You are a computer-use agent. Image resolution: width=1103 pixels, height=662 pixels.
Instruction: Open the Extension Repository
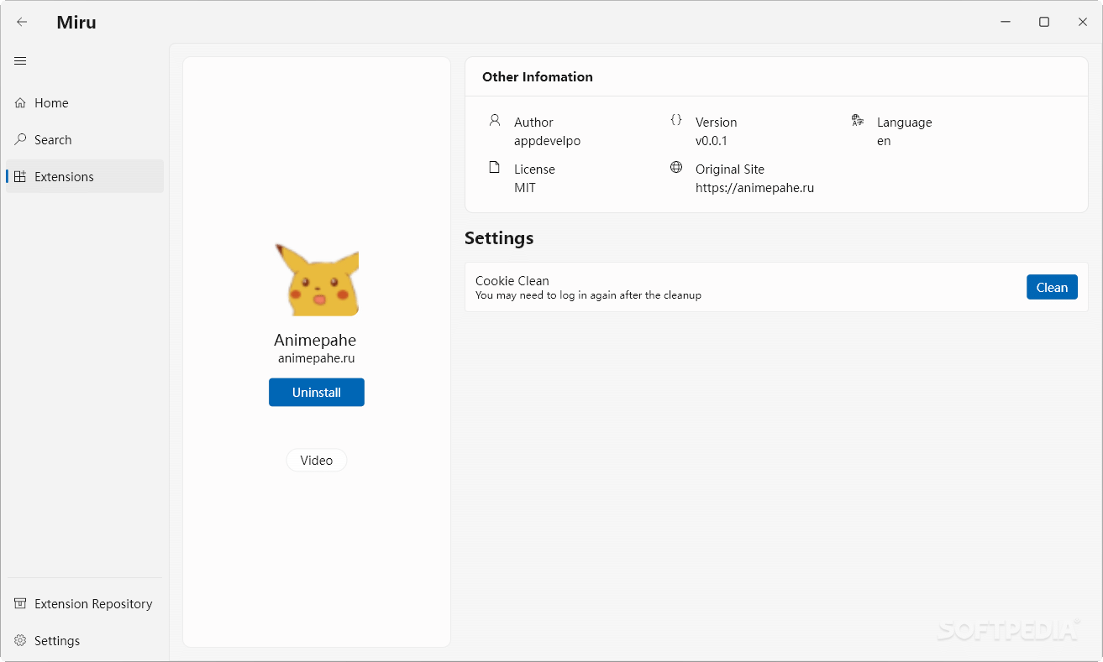[x=85, y=603]
